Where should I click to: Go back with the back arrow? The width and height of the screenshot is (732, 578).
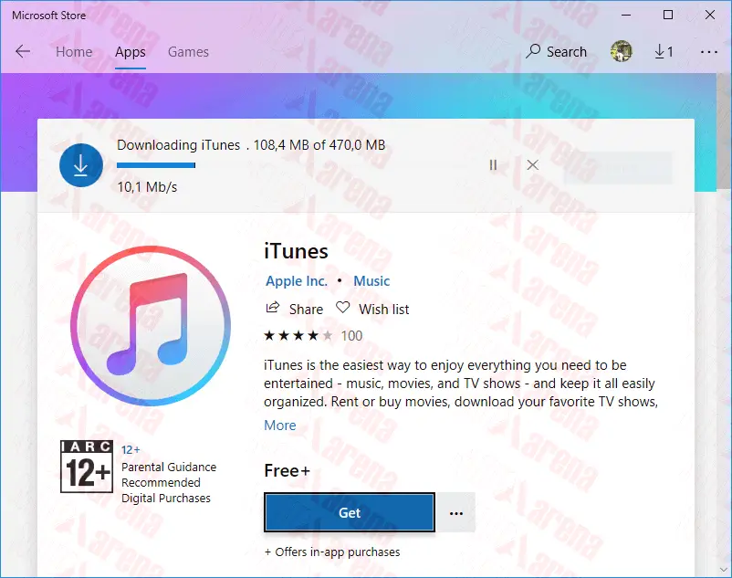pyautogui.click(x=23, y=51)
